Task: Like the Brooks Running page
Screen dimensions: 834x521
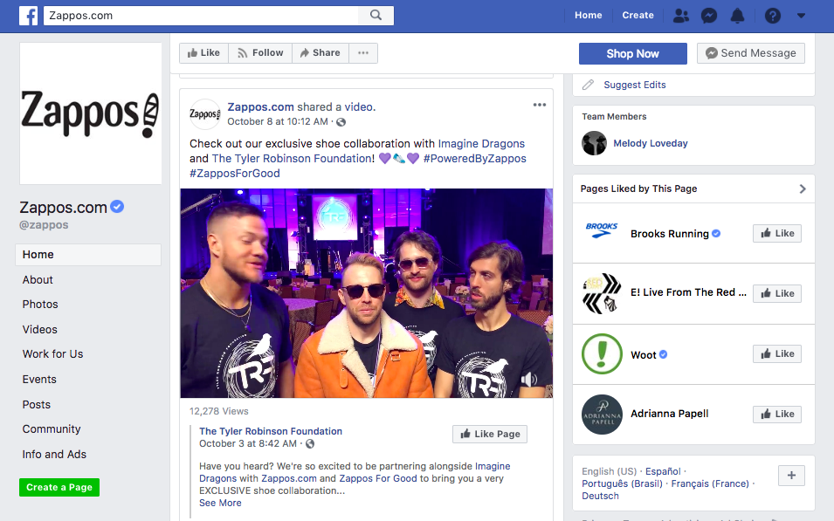Action: tap(777, 233)
